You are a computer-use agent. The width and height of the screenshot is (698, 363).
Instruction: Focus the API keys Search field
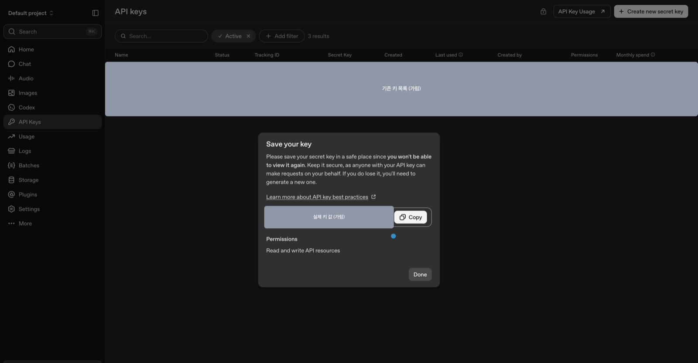coord(161,36)
